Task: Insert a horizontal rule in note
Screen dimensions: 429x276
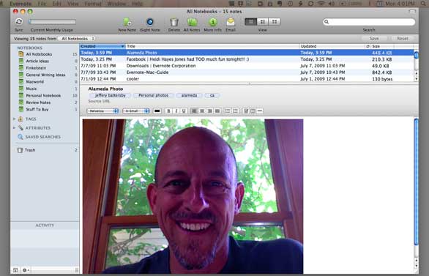Action: coord(260,111)
